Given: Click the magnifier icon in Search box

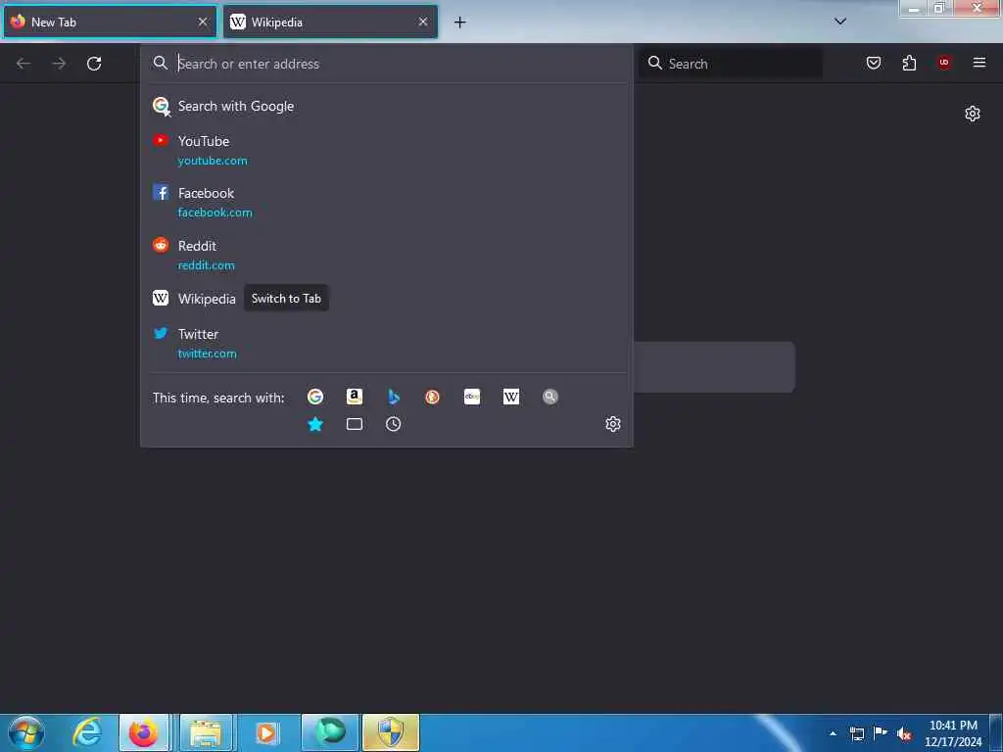Looking at the screenshot, I should coord(655,63).
